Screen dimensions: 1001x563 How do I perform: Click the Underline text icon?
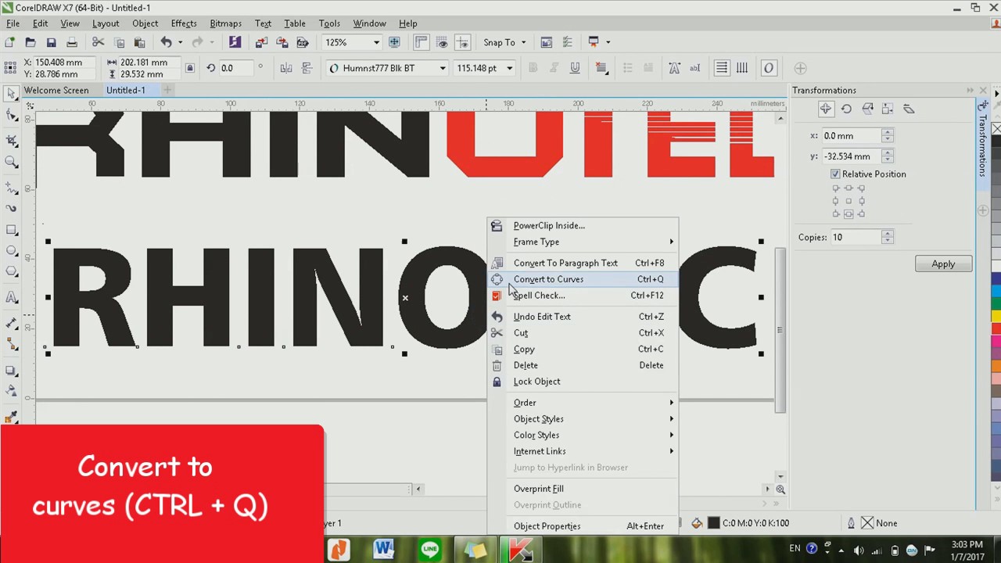(x=575, y=68)
